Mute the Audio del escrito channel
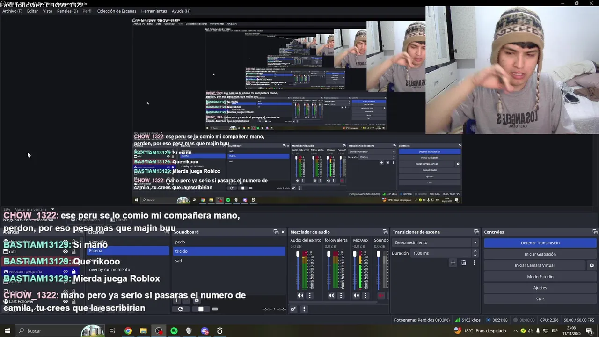The width and height of the screenshot is (599, 337). 300,295
